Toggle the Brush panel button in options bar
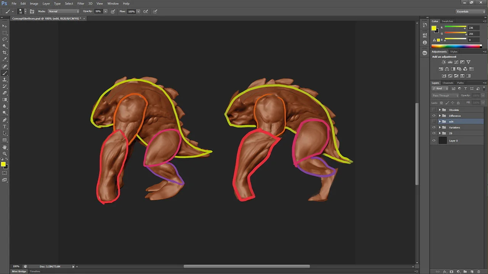 coord(32,11)
